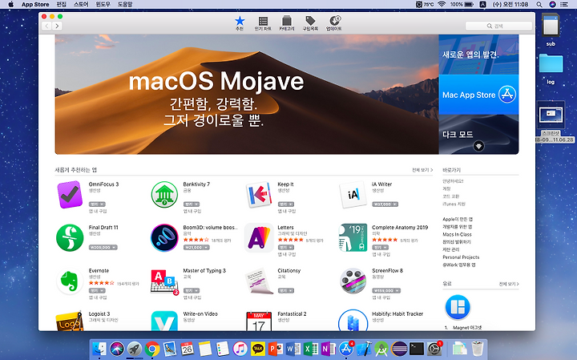Click the Master of Typing 3 icon
Viewport: 577px width, 360px height.
[x=164, y=282]
